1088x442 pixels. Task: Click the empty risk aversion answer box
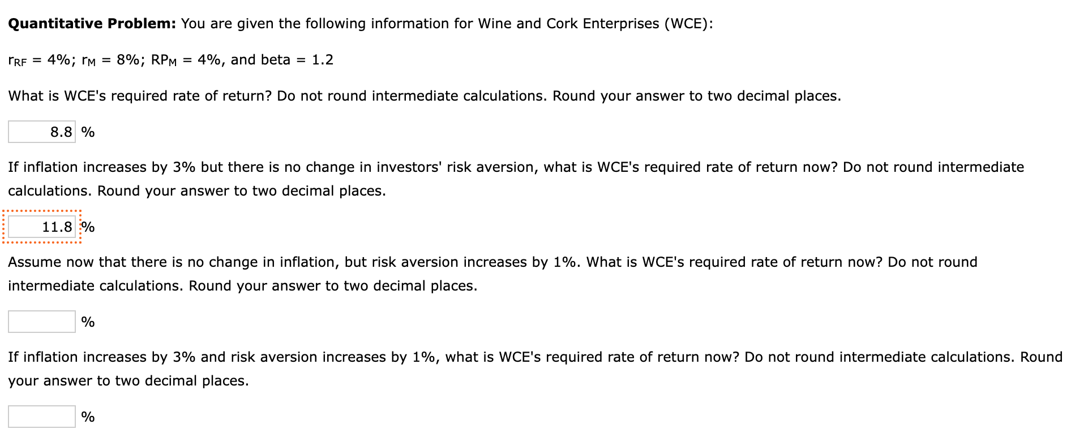coord(41,321)
